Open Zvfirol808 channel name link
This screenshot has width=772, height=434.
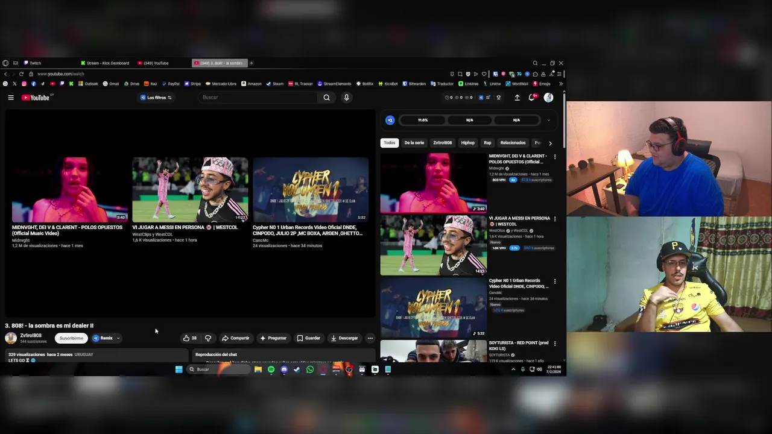point(31,336)
